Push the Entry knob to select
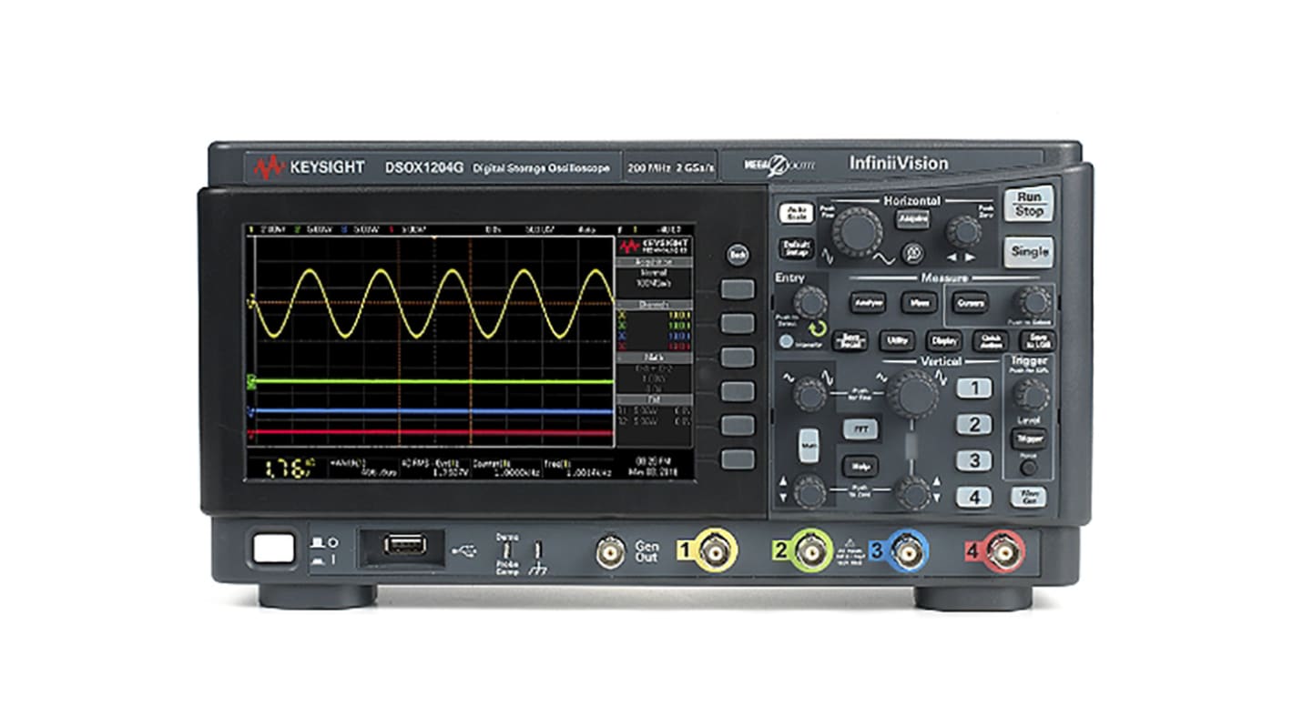Screen dimensions: 1293x726 point(809,301)
